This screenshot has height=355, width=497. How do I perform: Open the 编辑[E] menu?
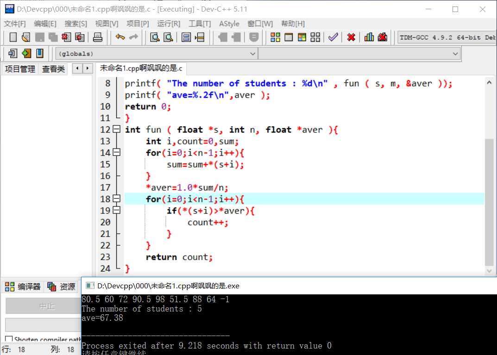point(45,24)
